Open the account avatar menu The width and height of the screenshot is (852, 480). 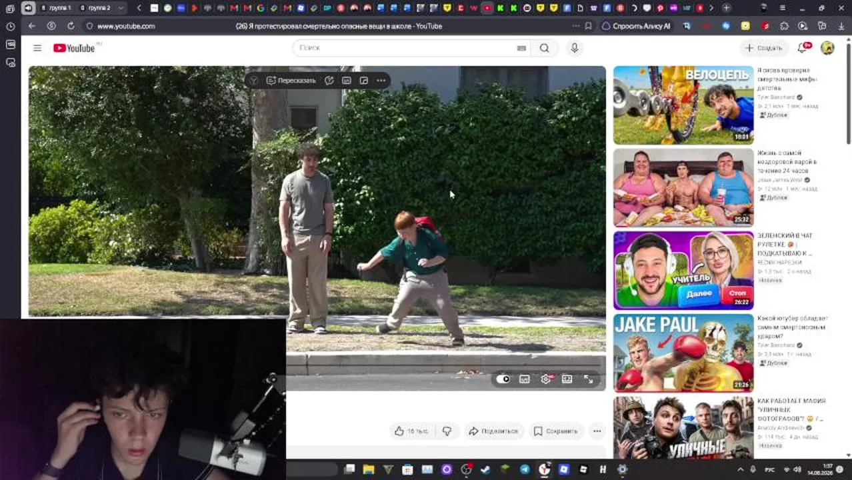coord(827,48)
